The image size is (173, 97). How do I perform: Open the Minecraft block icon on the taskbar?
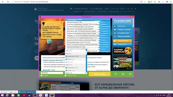pyautogui.click(x=52, y=95)
